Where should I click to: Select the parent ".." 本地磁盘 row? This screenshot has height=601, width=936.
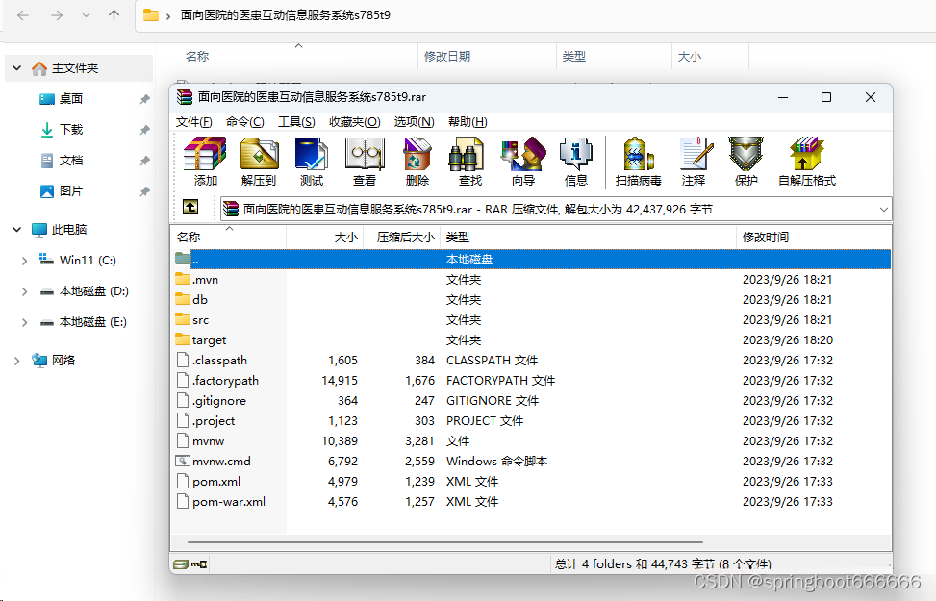tap(531, 259)
